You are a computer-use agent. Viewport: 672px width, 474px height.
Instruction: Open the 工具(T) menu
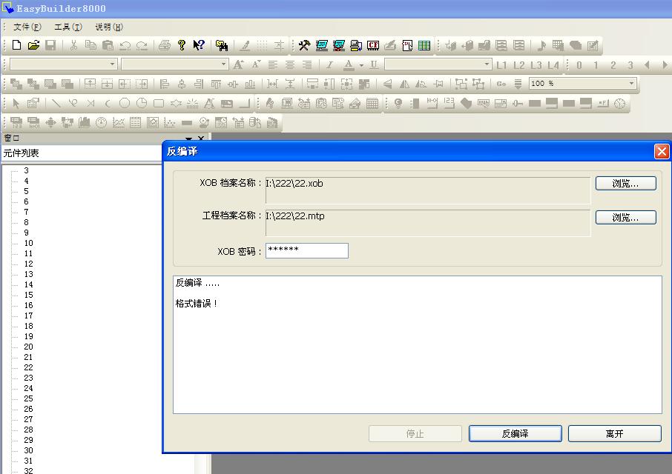click(x=68, y=27)
